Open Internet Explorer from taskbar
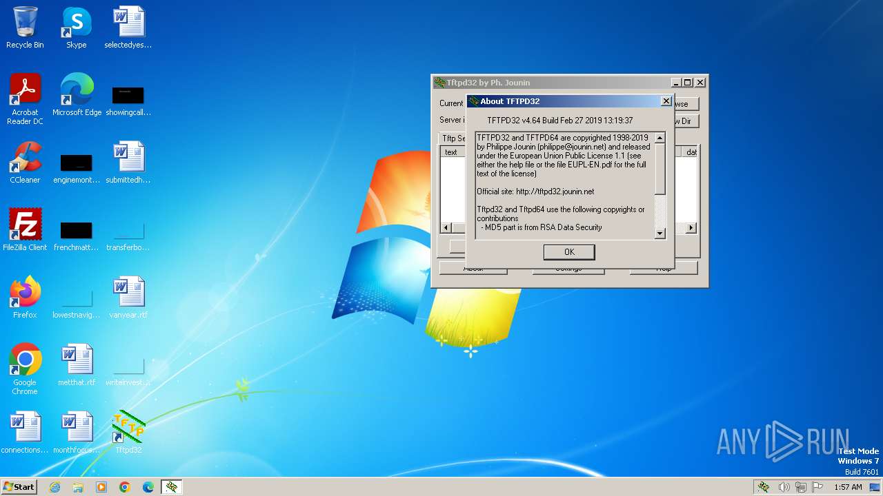Viewport: 883px width, 496px height. click(x=54, y=487)
